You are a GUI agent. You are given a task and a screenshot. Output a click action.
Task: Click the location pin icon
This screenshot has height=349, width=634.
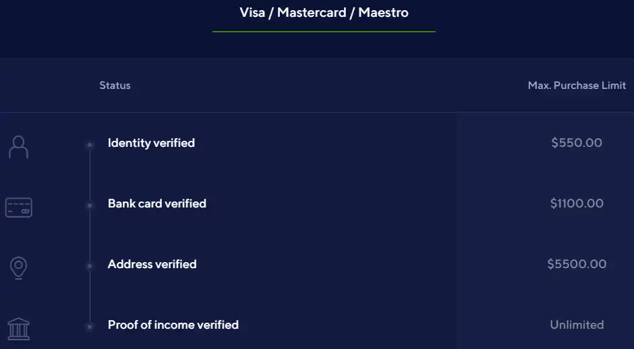click(x=19, y=268)
